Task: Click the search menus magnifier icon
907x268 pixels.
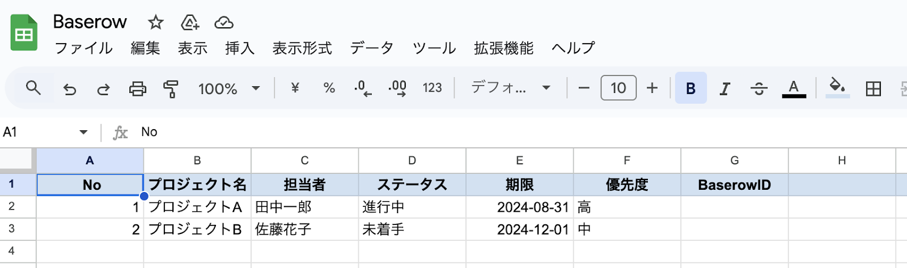Action: point(33,88)
